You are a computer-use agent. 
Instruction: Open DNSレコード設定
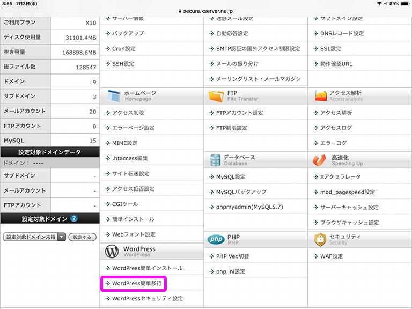[342, 33]
